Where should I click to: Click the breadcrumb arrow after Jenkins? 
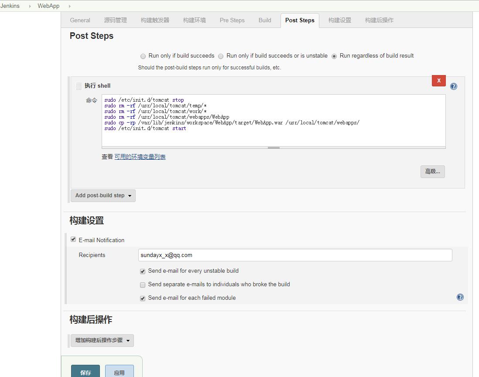30,6
